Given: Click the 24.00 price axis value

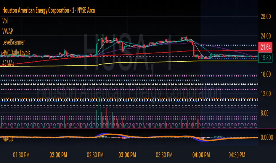Looking at the screenshot, I should (x=266, y=36).
